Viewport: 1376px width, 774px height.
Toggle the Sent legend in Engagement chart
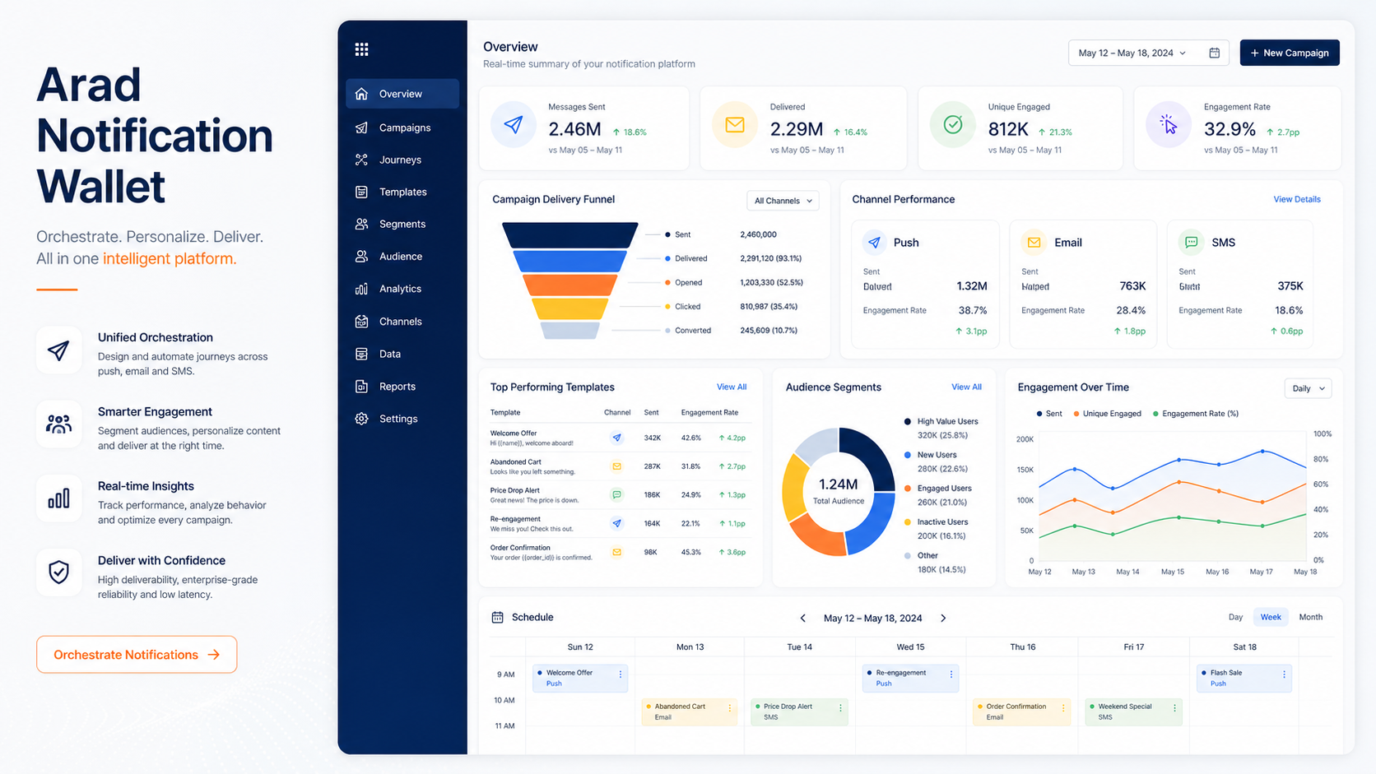(1049, 414)
